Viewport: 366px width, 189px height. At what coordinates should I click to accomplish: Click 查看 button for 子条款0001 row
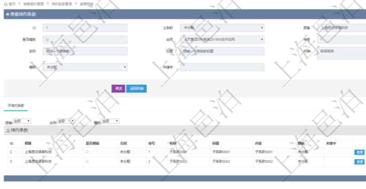click(360, 152)
